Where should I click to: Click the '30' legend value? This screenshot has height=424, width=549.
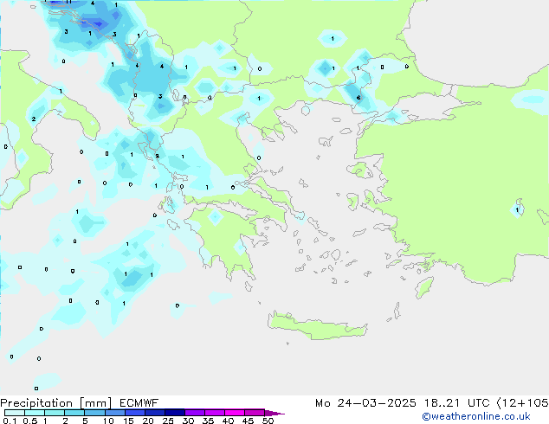click(x=188, y=421)
